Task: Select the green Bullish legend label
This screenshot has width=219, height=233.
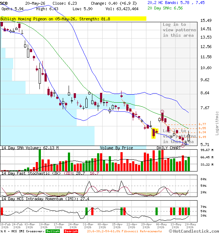Action: click(x=53, y=231)
